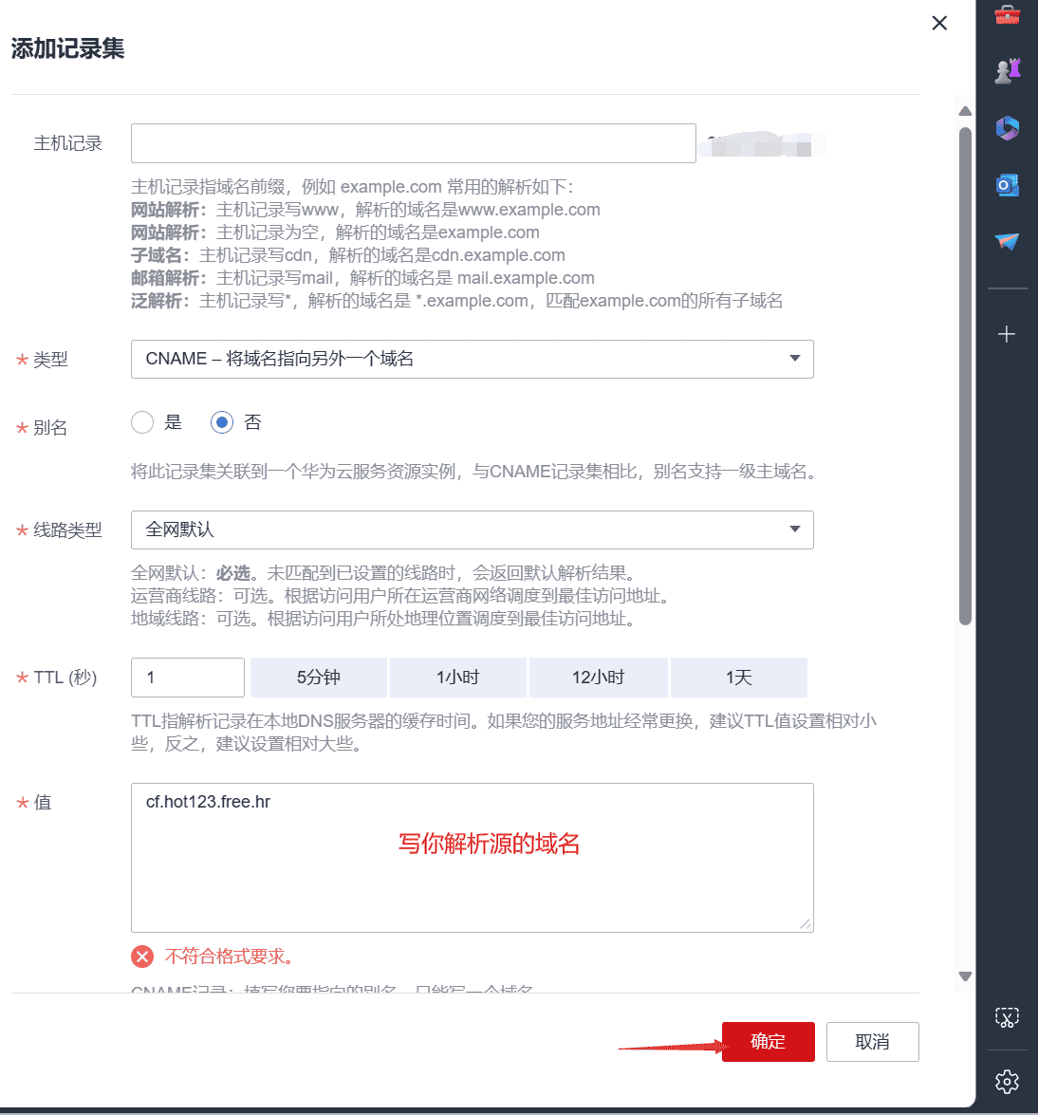Click the 添加记录集 dialog title
This screenshot has width=1038, height=1115.
pos(67,48)
